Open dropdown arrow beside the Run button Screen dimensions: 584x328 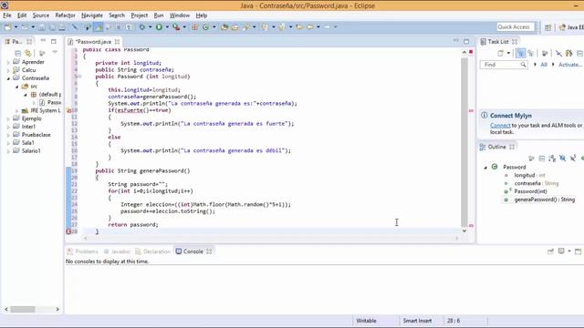[x=167, y=27]
